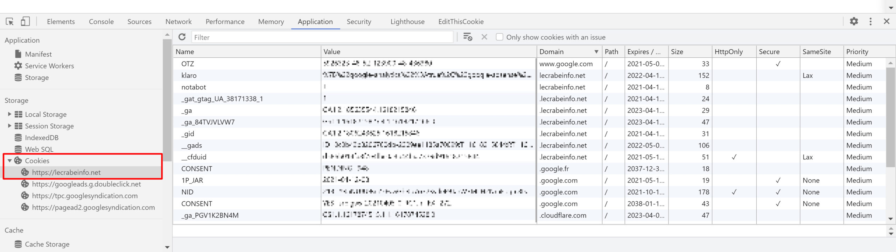Switch to the Elements tab
The height and width of the screenshot is (252, 896).
61,22
